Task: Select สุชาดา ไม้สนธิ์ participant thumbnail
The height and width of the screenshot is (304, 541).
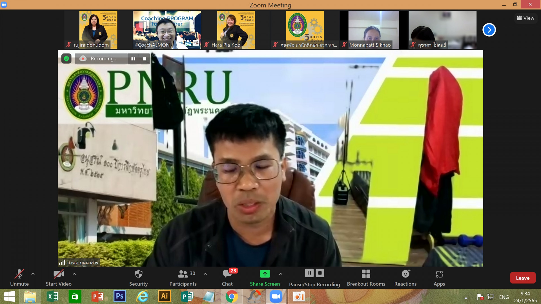Action: pos(443,30)
